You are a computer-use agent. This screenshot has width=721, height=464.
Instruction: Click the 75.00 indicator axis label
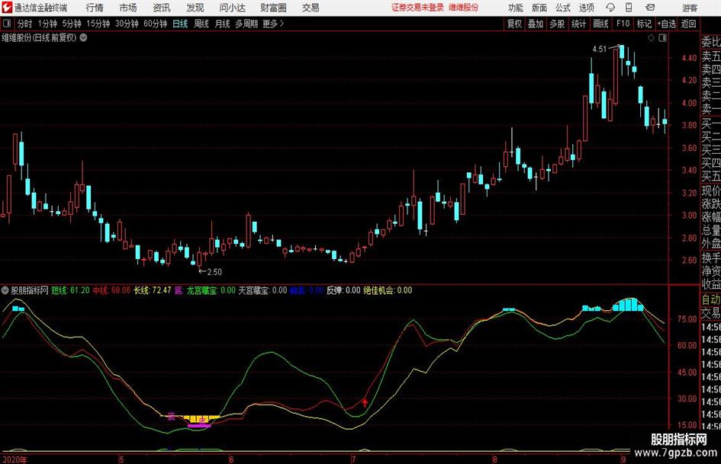pyautogui.click(x=687, y=319)
